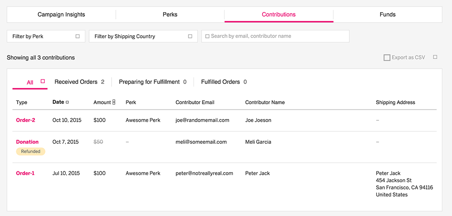Click the Export as CSV download icon

[x=387, y=58]
